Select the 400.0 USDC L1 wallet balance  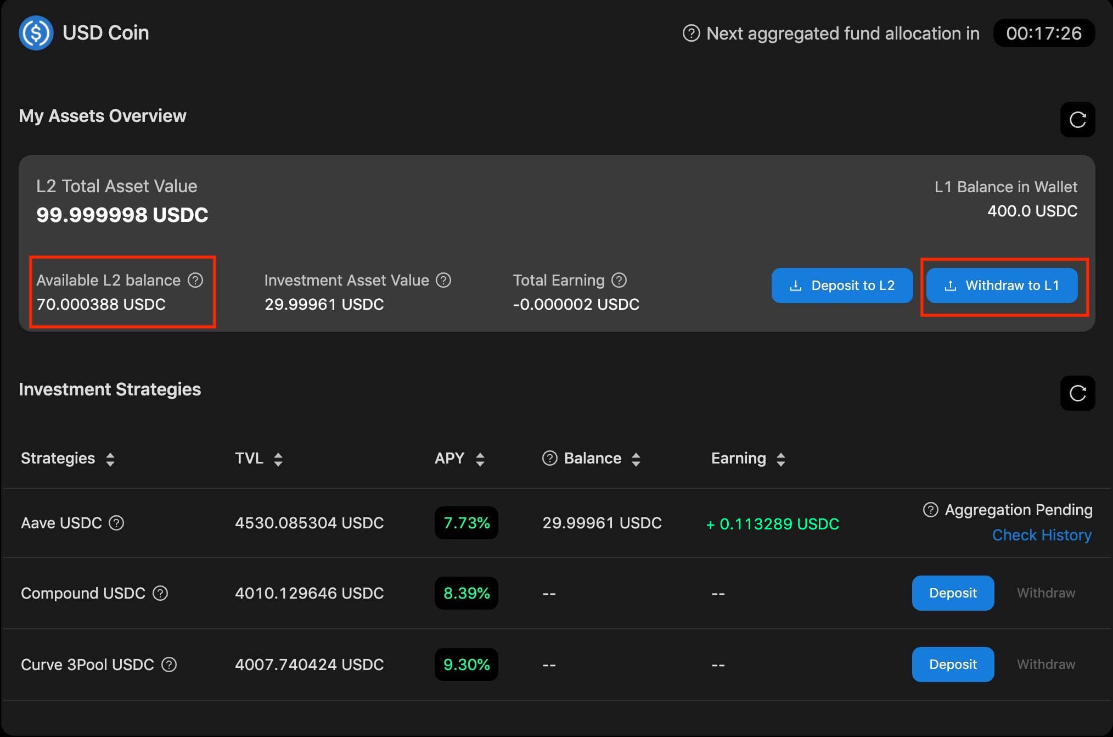(1032, 211)
